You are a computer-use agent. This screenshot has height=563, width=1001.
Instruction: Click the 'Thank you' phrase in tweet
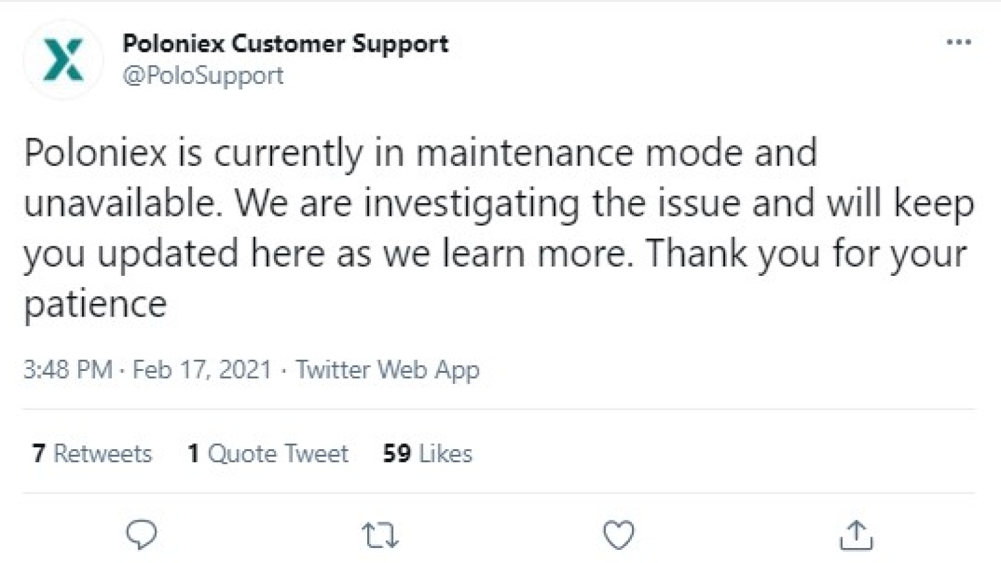click(733, 254)
